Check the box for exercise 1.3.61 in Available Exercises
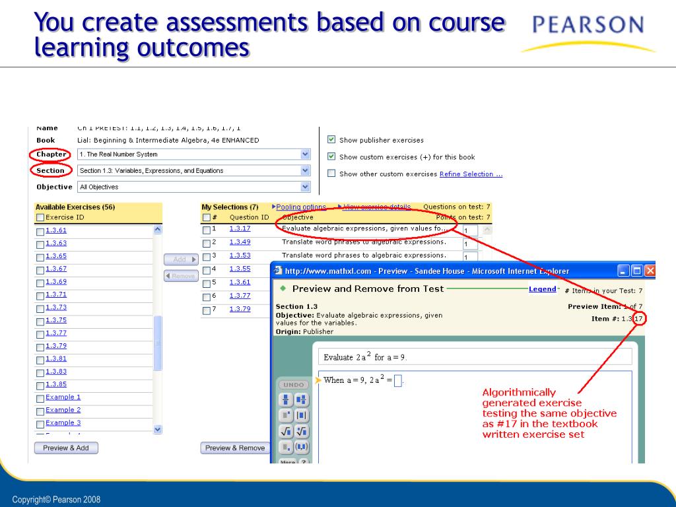 (40, 232)
